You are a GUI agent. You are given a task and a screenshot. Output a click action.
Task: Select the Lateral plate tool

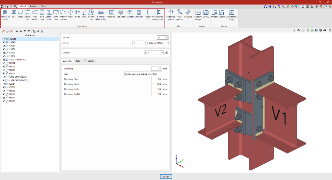click(49, 15)
